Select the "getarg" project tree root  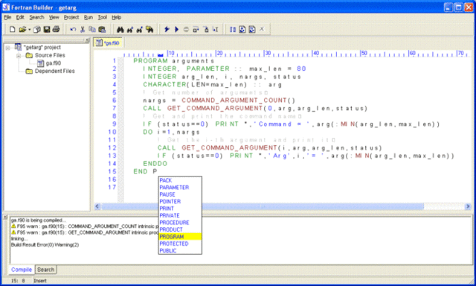point(42,48)
